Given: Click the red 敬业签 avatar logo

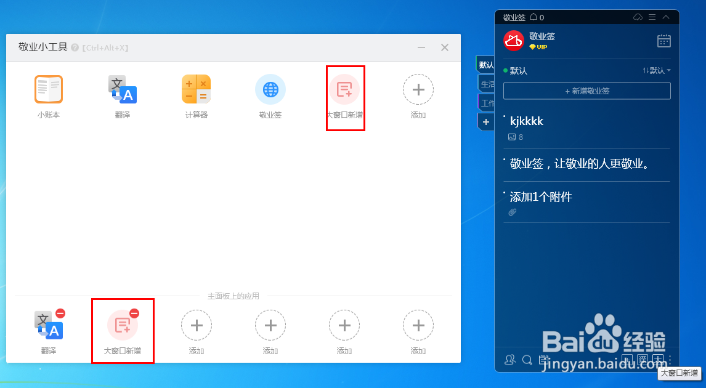Looking at the screenshot, I should [514, 41].
